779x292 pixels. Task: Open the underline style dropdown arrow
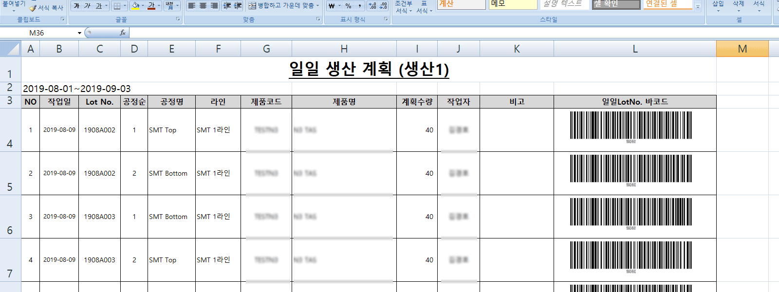pyautogui.click(x=106, y=6)
